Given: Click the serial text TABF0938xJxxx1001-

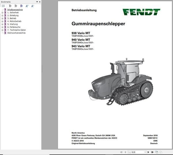Looking at the screenshot, I should [83, 36].
